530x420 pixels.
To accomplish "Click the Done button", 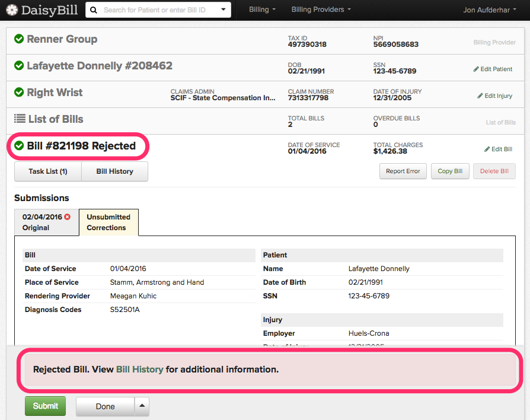I will pyautogui.click(x=105, y=406).
